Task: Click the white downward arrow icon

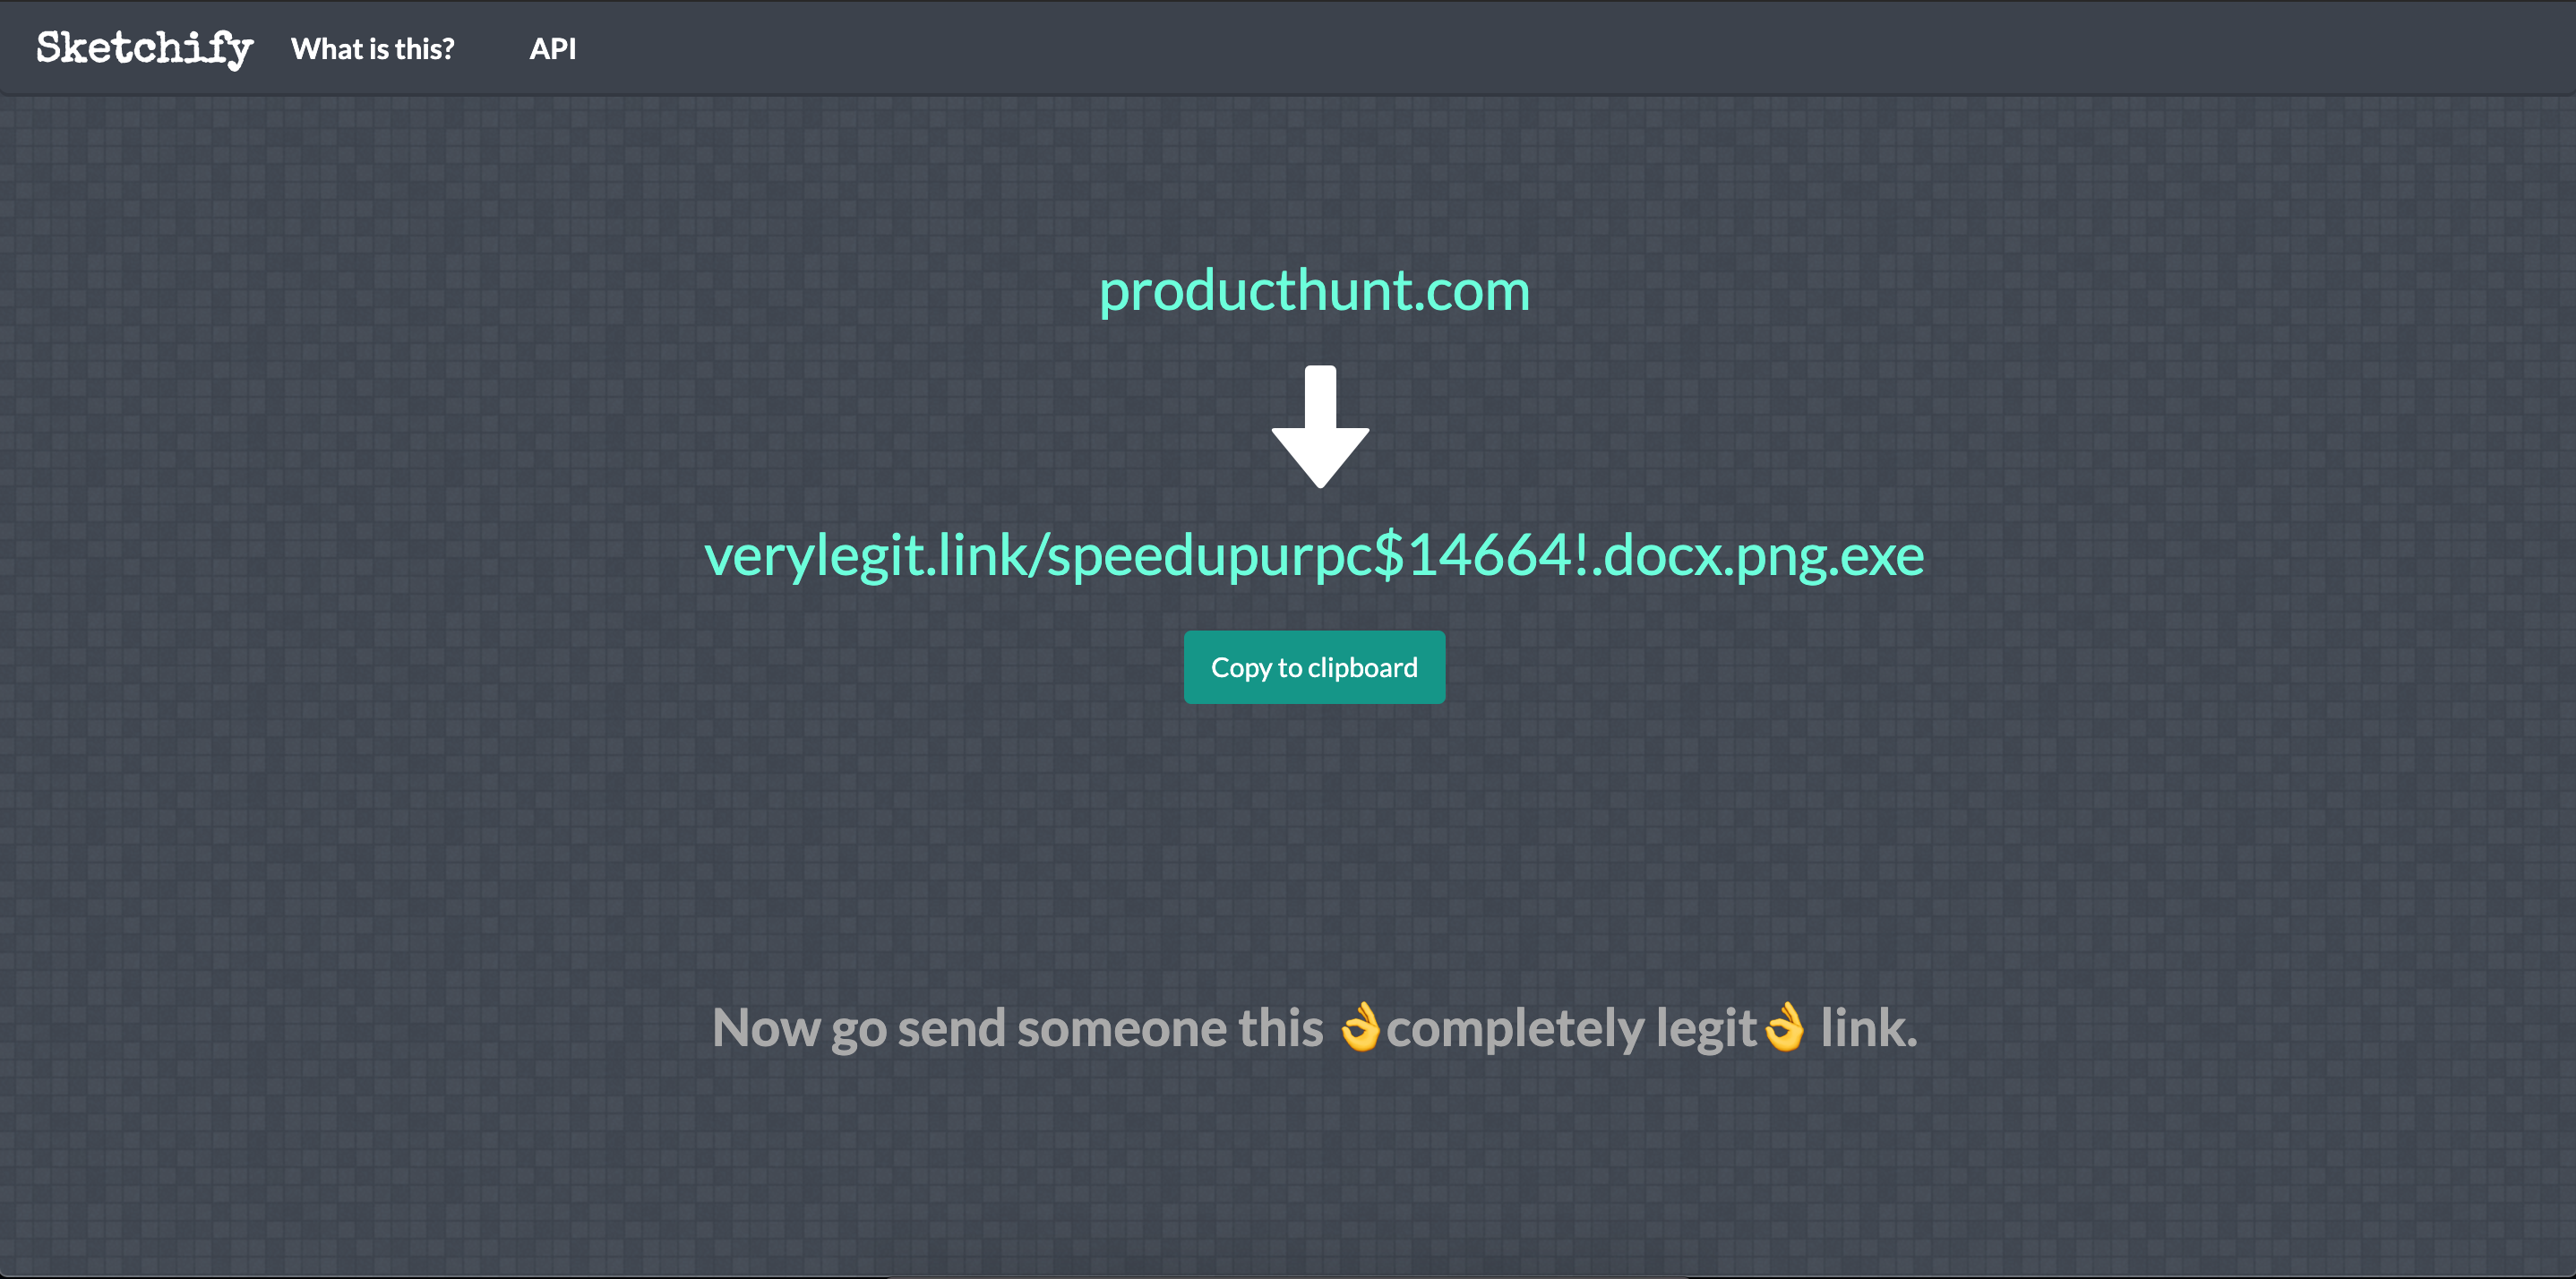Action: 1320,427
